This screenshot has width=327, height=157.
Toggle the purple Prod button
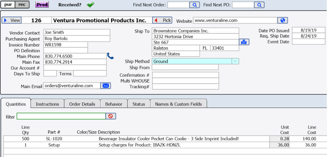pyautogui.click(x=42, y=5)
